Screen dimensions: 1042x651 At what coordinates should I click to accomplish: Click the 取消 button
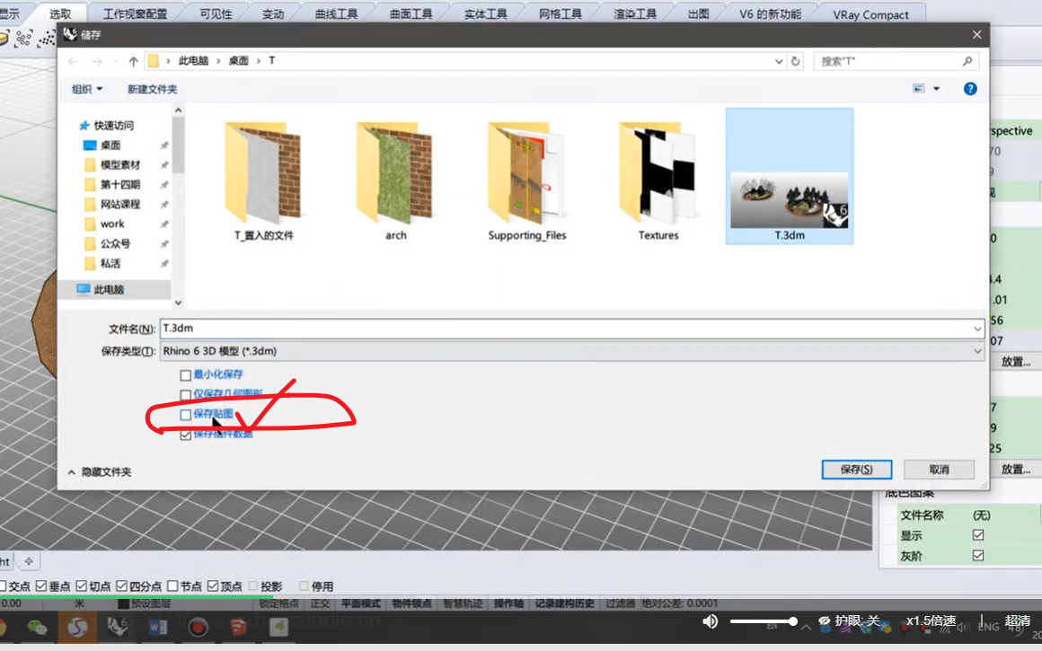pyautogui.click(x=939, y=469)
